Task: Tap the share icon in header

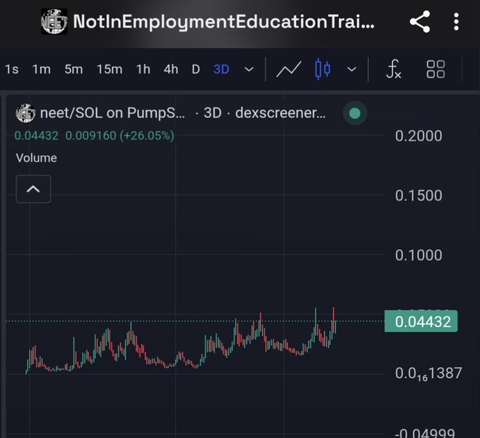Action: click(420, 22)
